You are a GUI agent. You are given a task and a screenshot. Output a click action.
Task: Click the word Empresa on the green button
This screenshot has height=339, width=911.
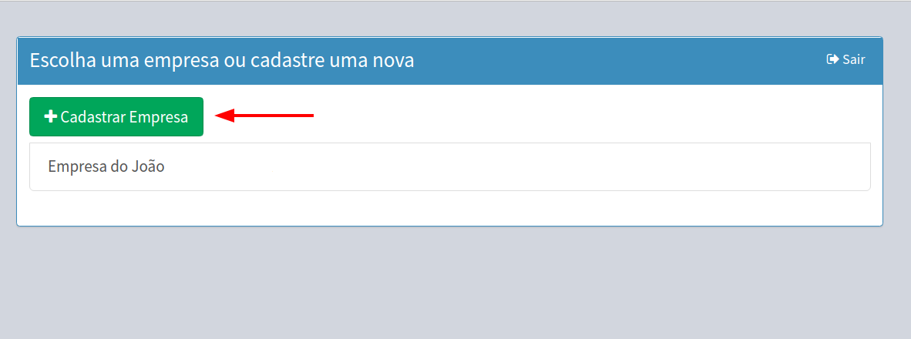(159, 117)
